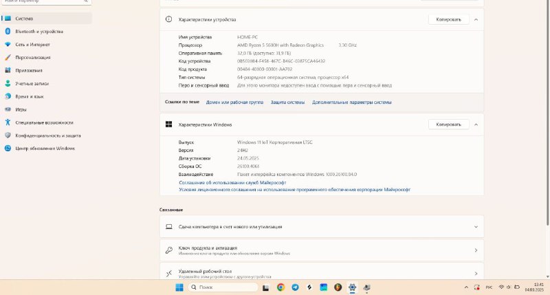550x295 pixels.
Task: Click the HOME-PC device name value
Action: (247, 37)
